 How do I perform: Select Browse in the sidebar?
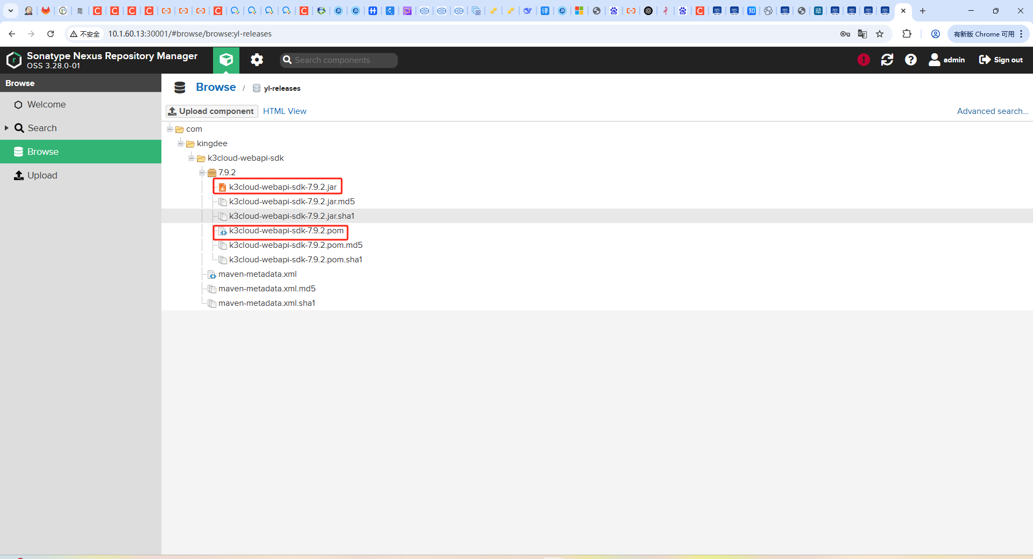81,152
